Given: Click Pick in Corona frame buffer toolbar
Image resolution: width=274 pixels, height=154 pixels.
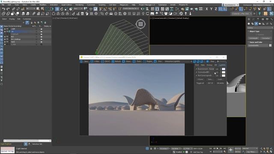Looking at the screenshot, I should pyautogui.click(x=158, y=61).
